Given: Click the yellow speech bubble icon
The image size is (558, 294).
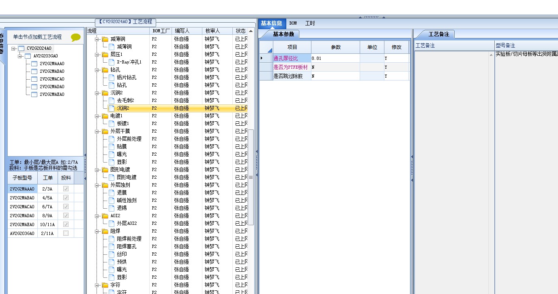Looking at the screenshot, I should pyautogui.click(x=75, y=37).
